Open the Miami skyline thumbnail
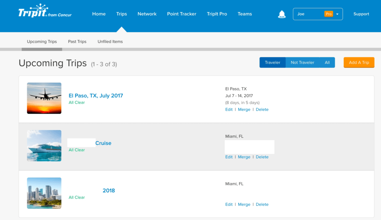Image resolution: width=381 pixels, height=220 pixels. tap(44, 193)
